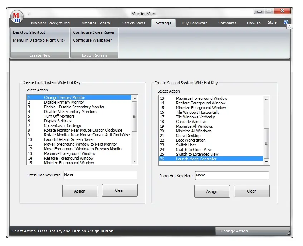This screenshot has height=246, width=303.
Task: Select ScreenSaver Settings action
Action: 79,126
